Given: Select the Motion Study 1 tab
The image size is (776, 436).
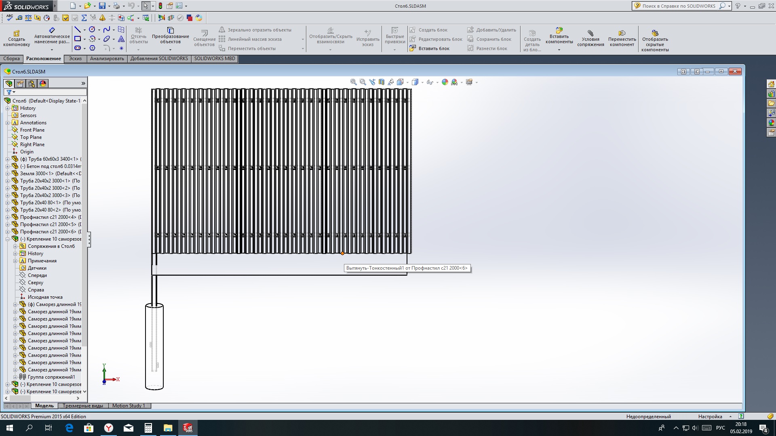Looking at the screenshot, I should [128, 406].
